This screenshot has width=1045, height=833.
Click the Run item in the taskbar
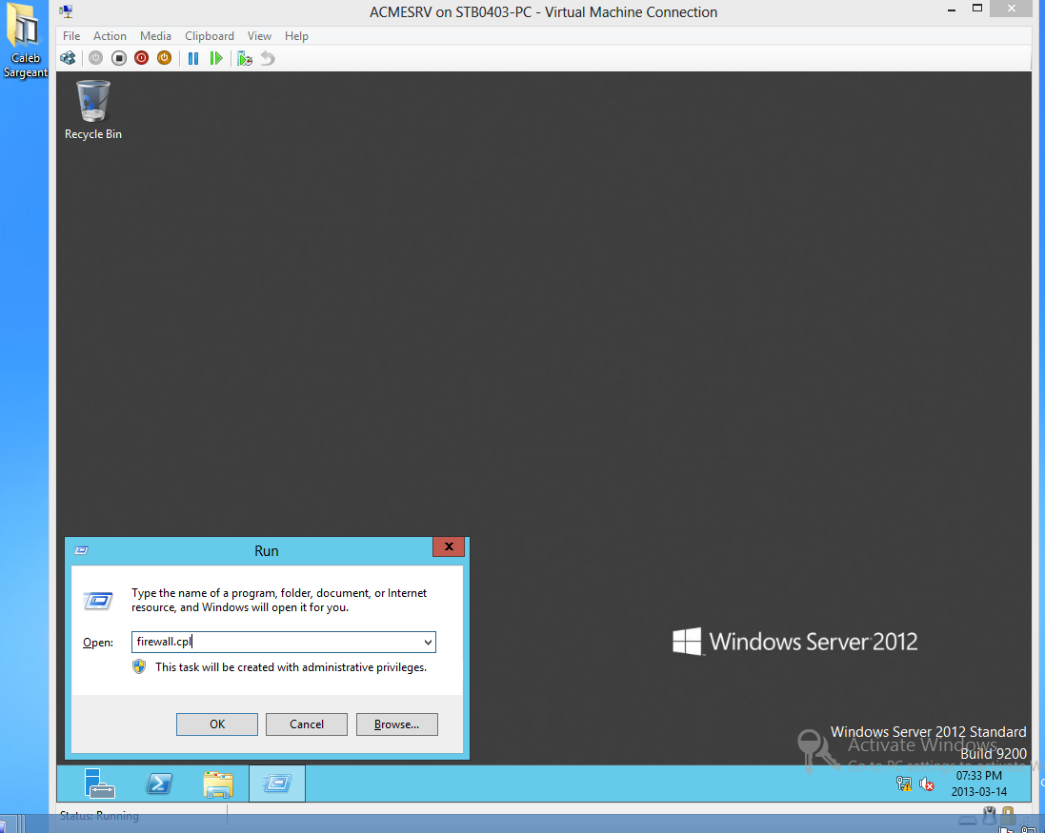277,783
